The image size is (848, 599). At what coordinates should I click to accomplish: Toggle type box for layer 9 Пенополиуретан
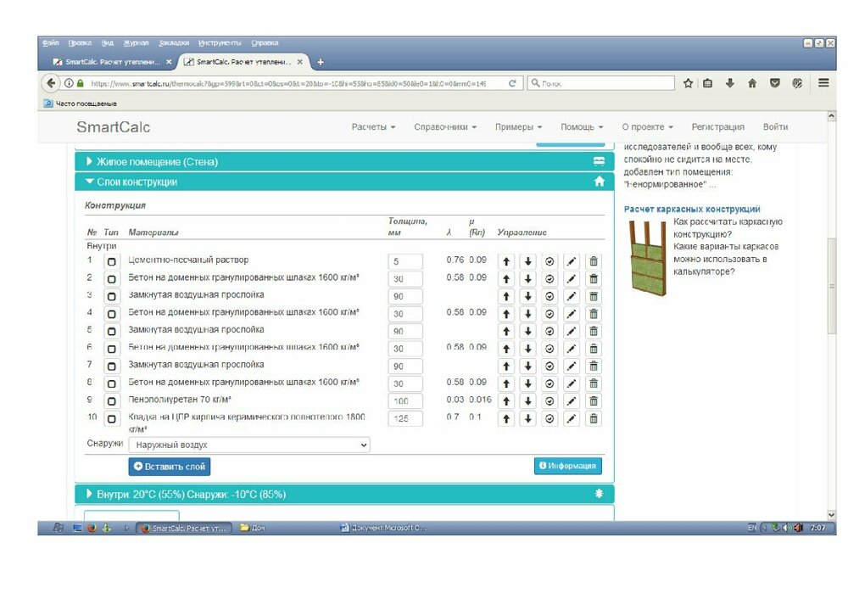tap(111, 401)
